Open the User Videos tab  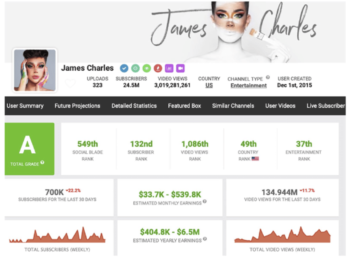coord(280,106)
